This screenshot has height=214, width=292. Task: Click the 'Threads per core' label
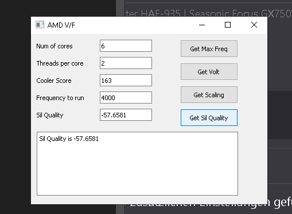(x=60, y=63)
